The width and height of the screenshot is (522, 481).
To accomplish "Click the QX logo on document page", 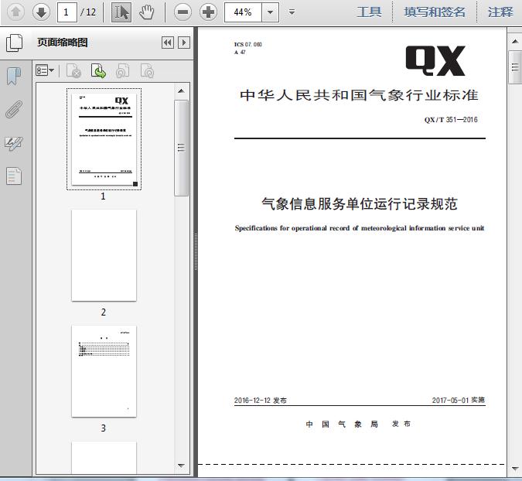I will coord(435,61).
